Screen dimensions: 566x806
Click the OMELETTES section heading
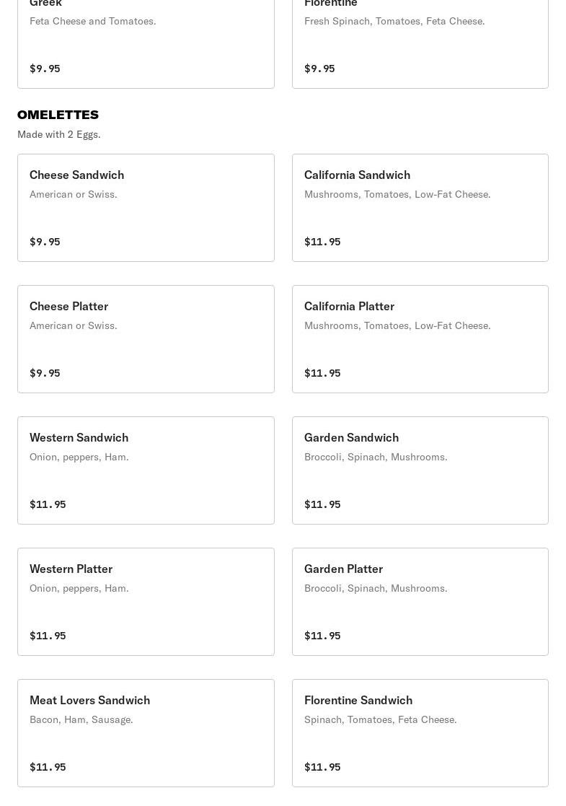tap(58, 115)
